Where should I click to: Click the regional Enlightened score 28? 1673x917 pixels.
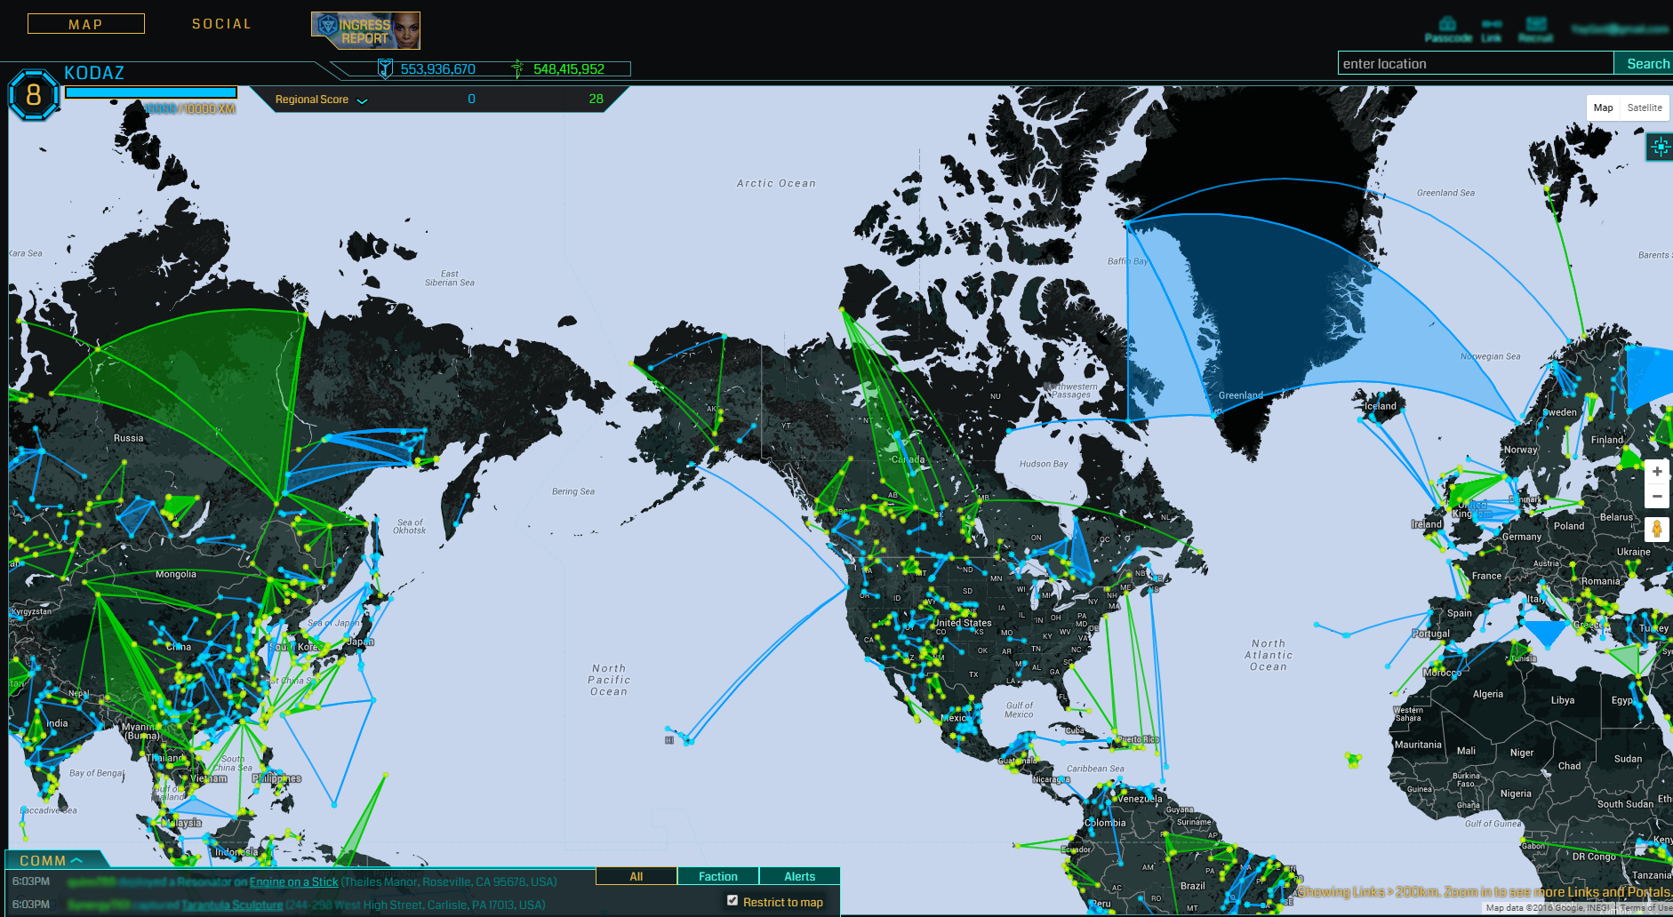point(596,100)
